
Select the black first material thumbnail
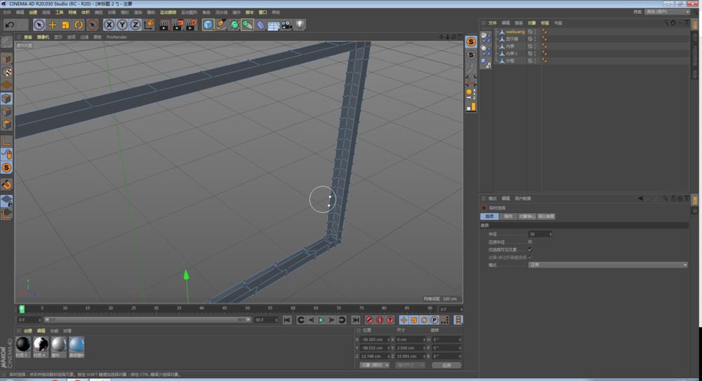(23, 345)
